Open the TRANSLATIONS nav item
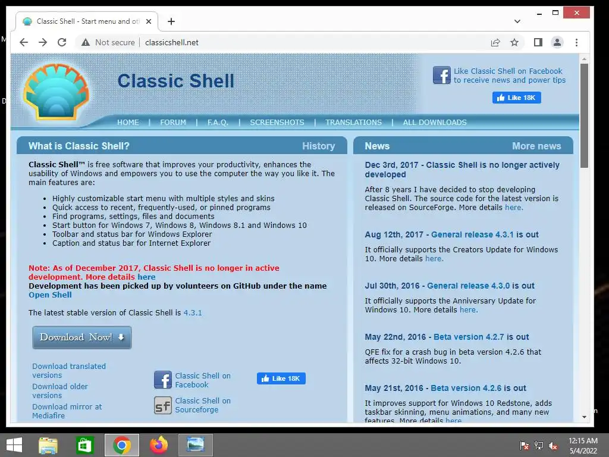Screen dimensions: 609x457 pos(353,123)
